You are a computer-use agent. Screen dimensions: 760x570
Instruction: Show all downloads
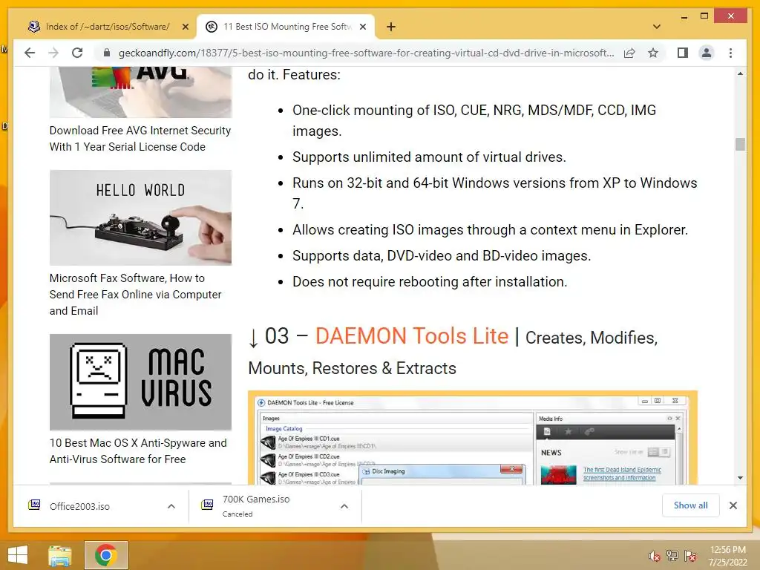690,505
